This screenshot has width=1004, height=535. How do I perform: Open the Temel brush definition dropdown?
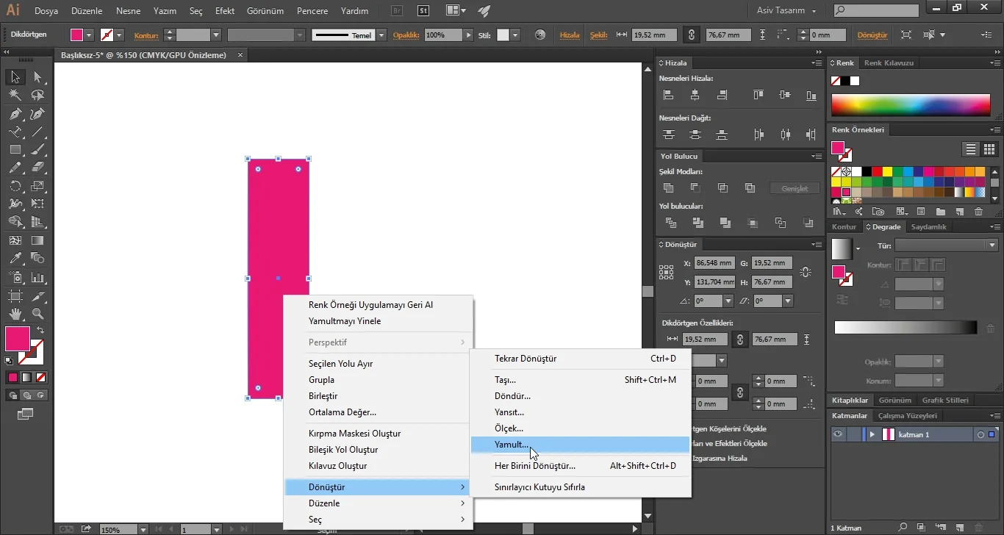coord(381,35)
